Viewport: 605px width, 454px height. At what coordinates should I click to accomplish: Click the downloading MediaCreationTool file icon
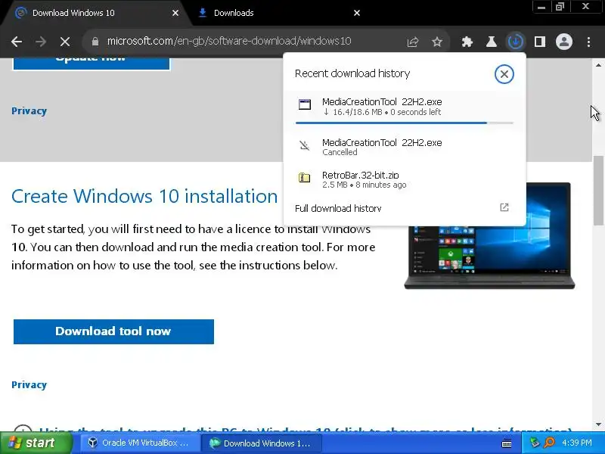click(x=305, y=104)
